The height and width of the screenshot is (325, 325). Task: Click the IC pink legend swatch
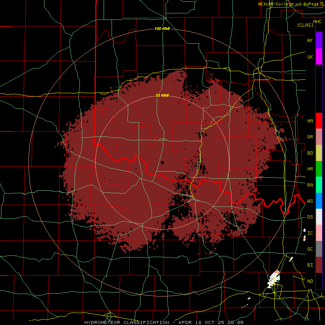[319, 233]
